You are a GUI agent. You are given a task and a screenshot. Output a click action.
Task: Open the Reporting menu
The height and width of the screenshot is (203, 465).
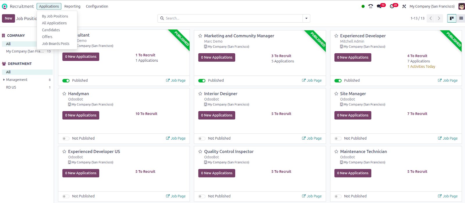[x=72, y=6]
